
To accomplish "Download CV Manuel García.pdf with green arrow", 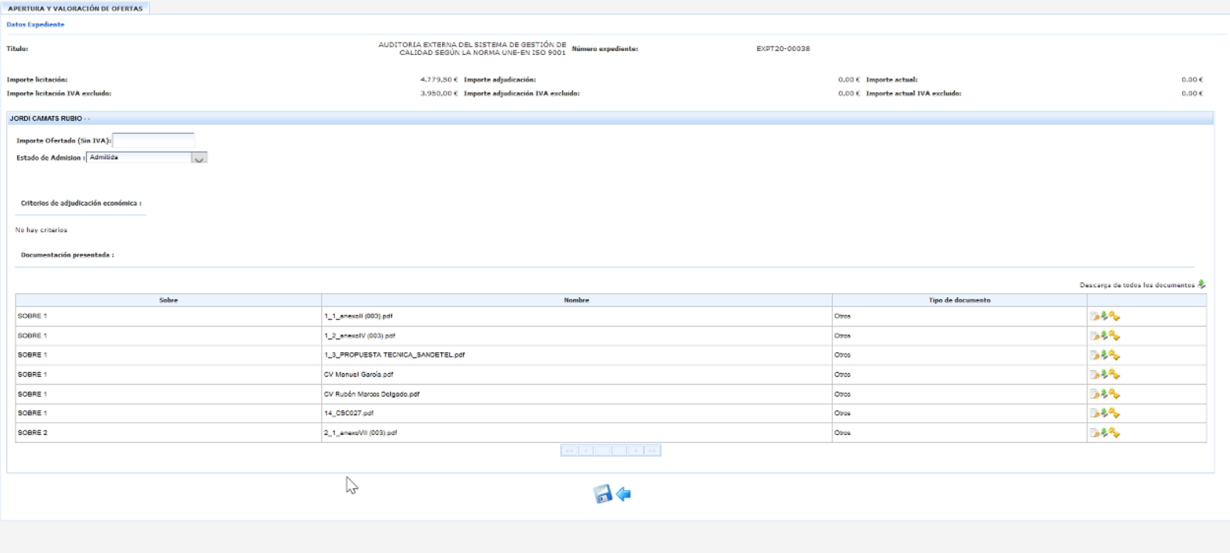I will click(1104, 375).
